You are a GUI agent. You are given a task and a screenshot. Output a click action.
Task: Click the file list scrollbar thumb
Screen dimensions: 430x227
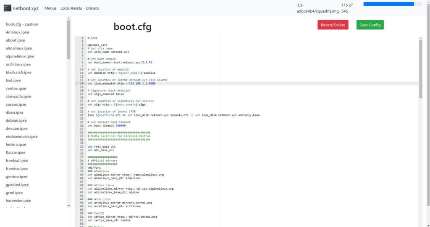(68, 40)
